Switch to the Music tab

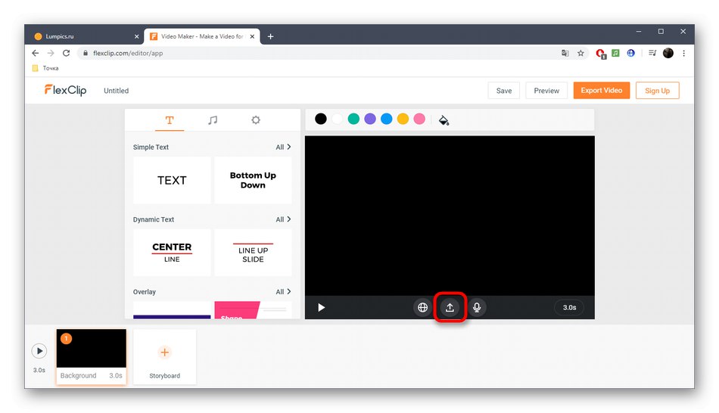point(213,120)
